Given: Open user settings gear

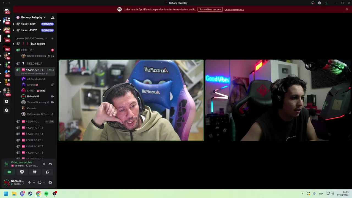Looking at the screenshot, I should pos(50,182).
